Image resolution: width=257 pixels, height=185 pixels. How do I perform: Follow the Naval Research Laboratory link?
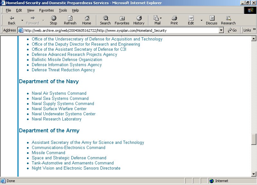[57, 119]
